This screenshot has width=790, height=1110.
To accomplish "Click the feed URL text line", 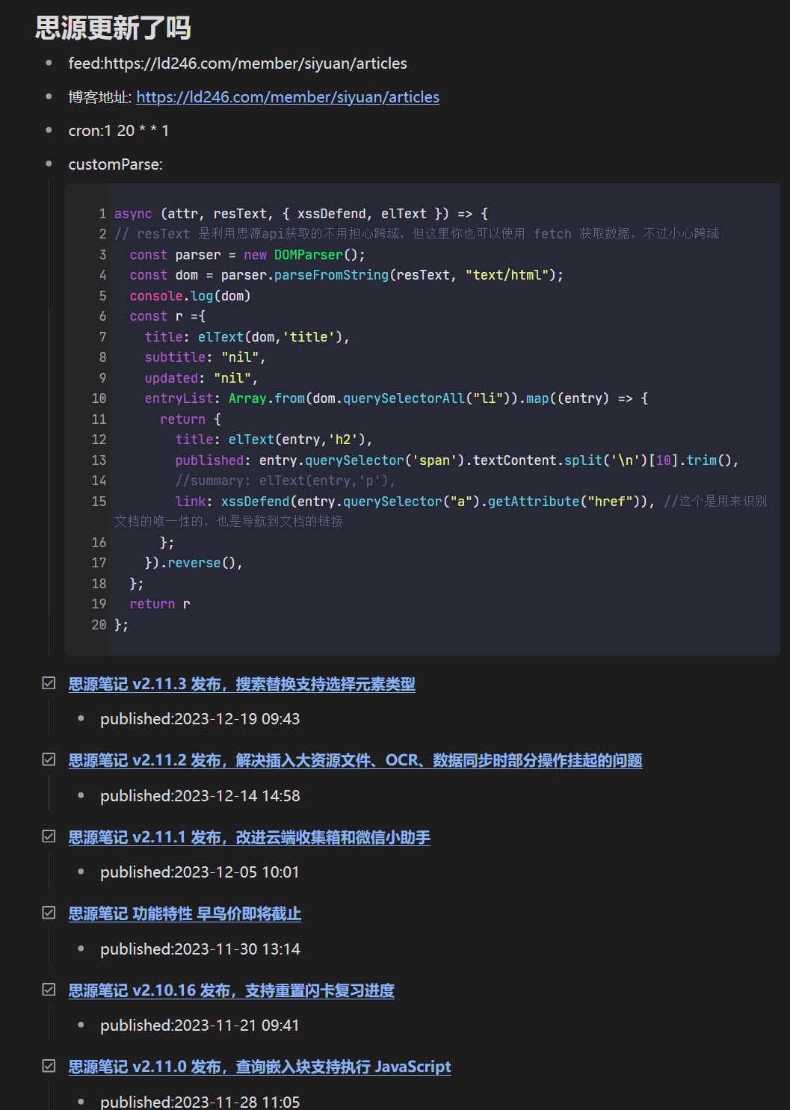I will 238,64.
